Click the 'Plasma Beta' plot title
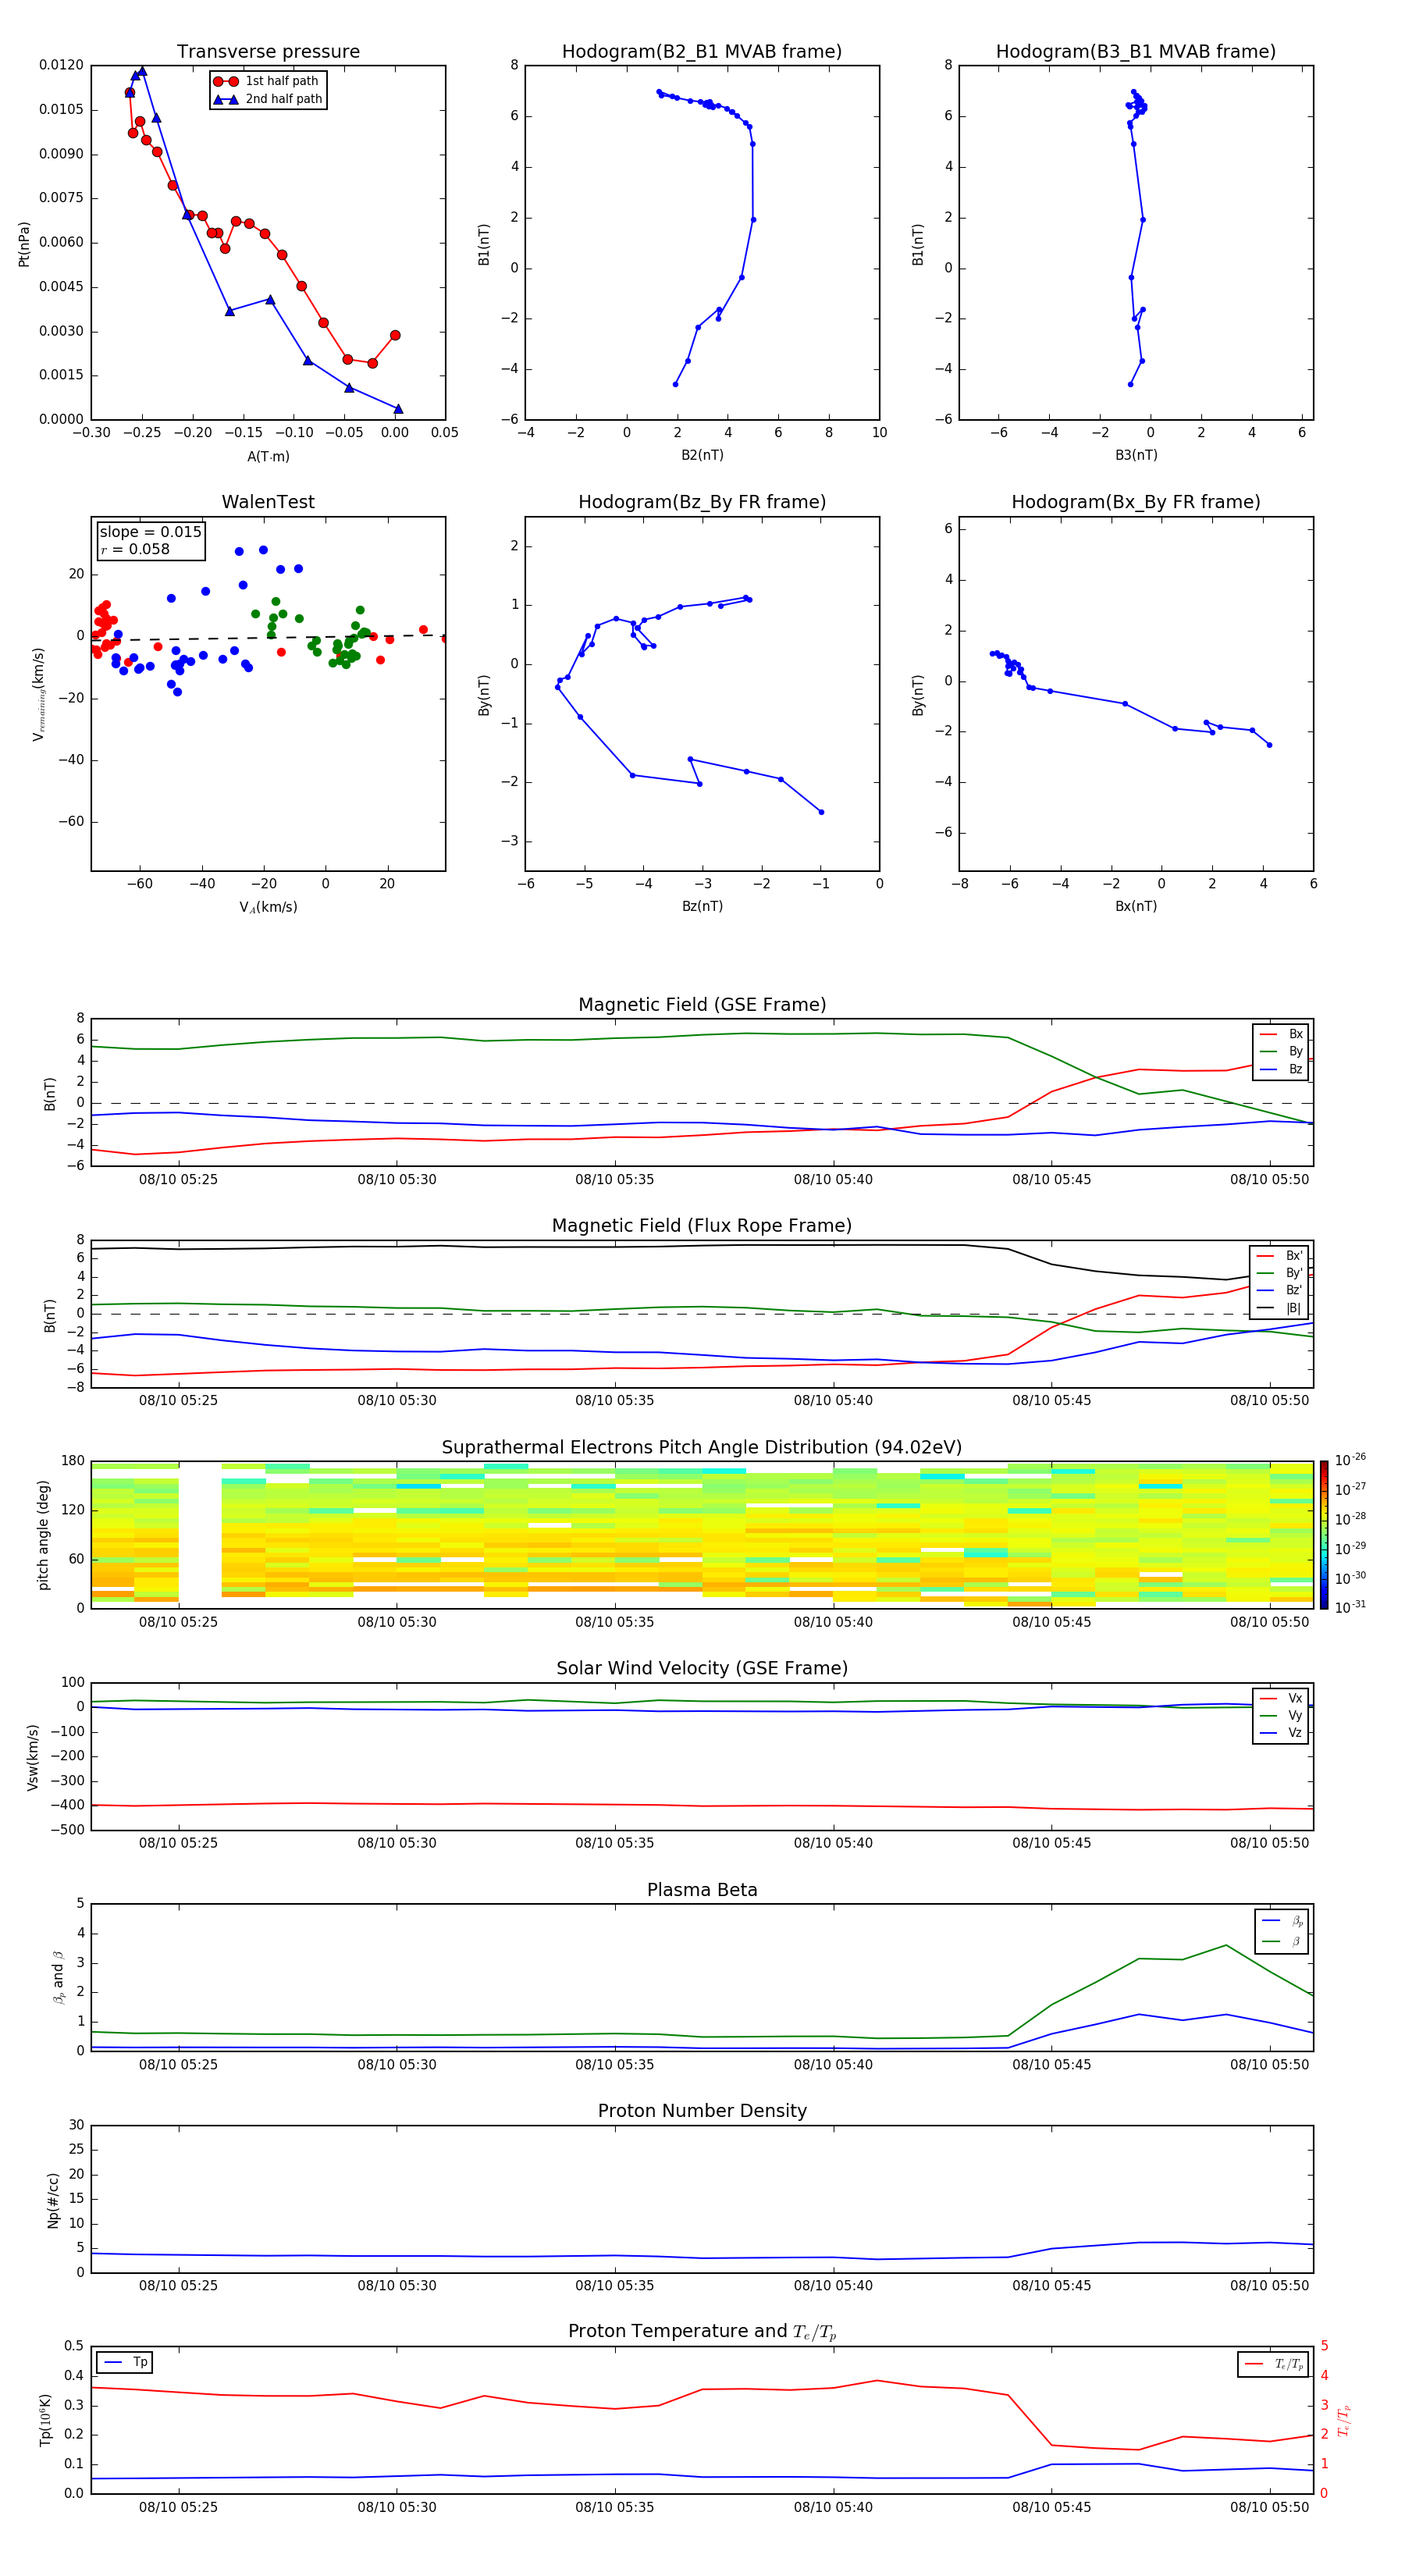Screen dimensions: 1405x2576 point(702,1890)
